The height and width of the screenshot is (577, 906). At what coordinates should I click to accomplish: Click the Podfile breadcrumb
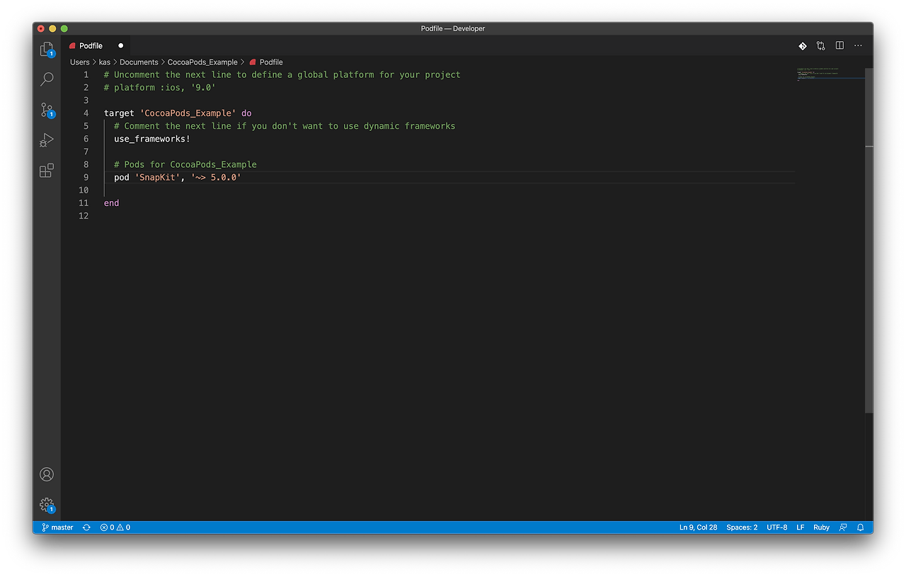[266, 62]
